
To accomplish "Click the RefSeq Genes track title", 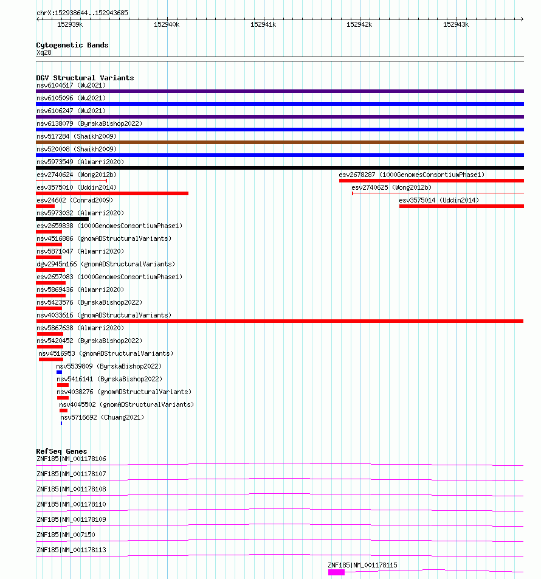I will click(x=61, y=451).
